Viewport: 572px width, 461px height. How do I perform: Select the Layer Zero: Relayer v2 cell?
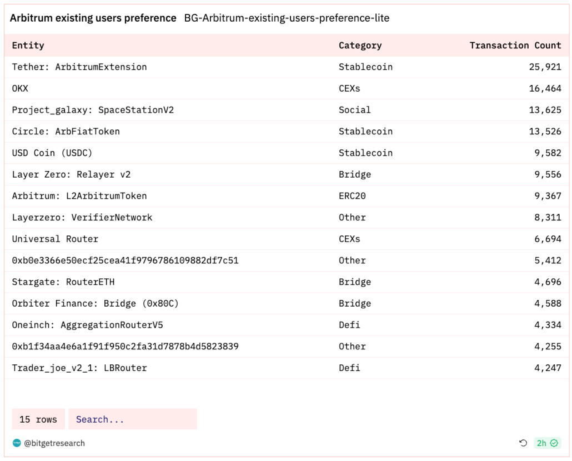[71, 174]
